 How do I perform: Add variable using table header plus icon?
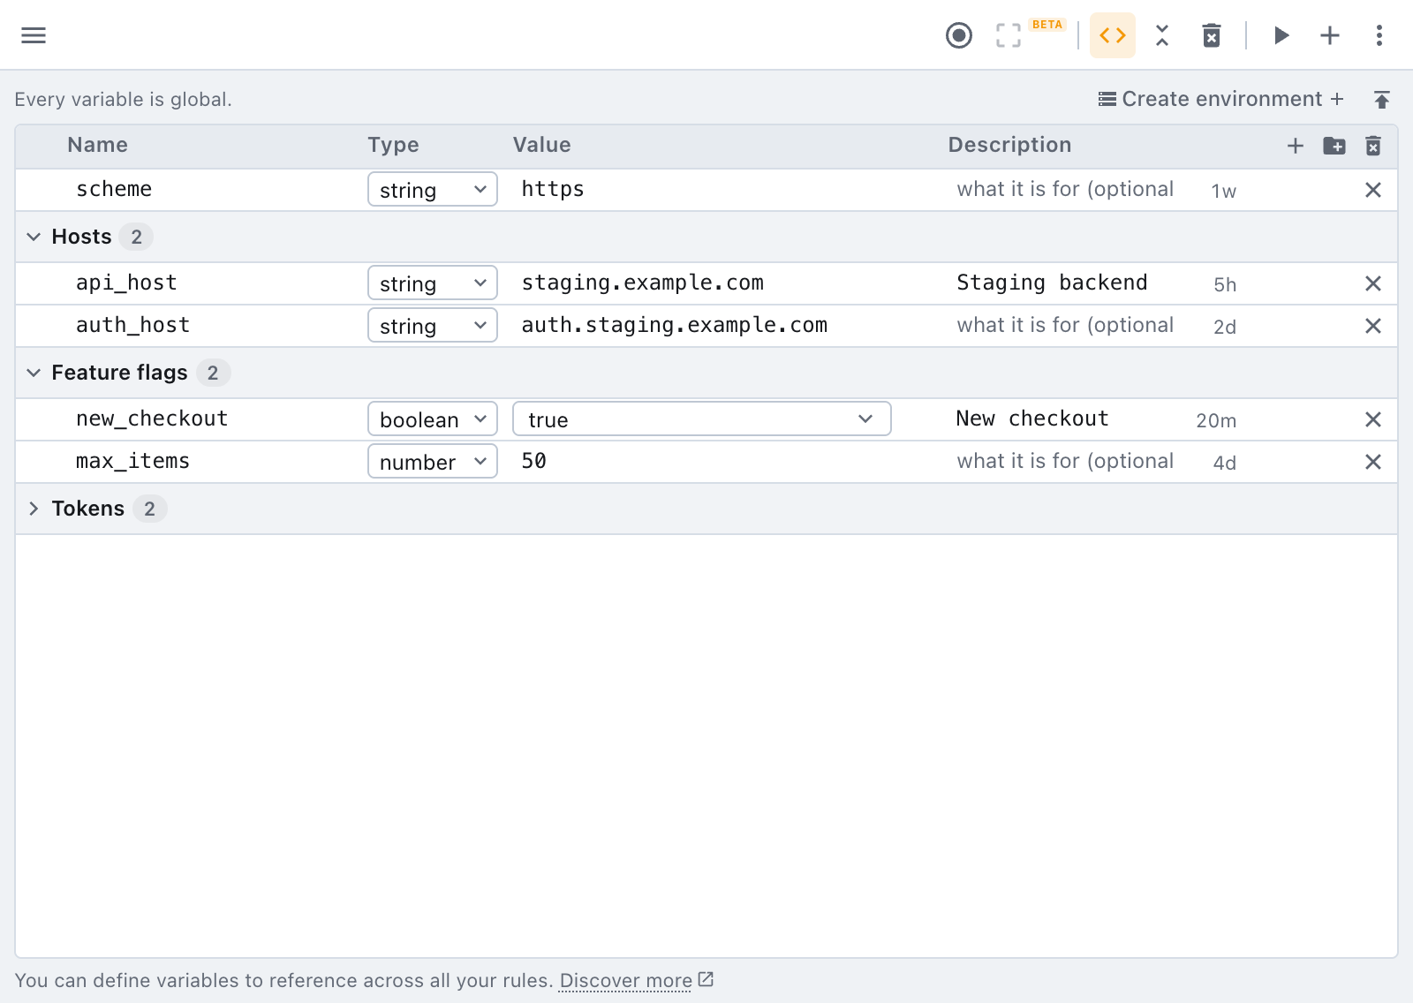click(x=1296, y=146)
